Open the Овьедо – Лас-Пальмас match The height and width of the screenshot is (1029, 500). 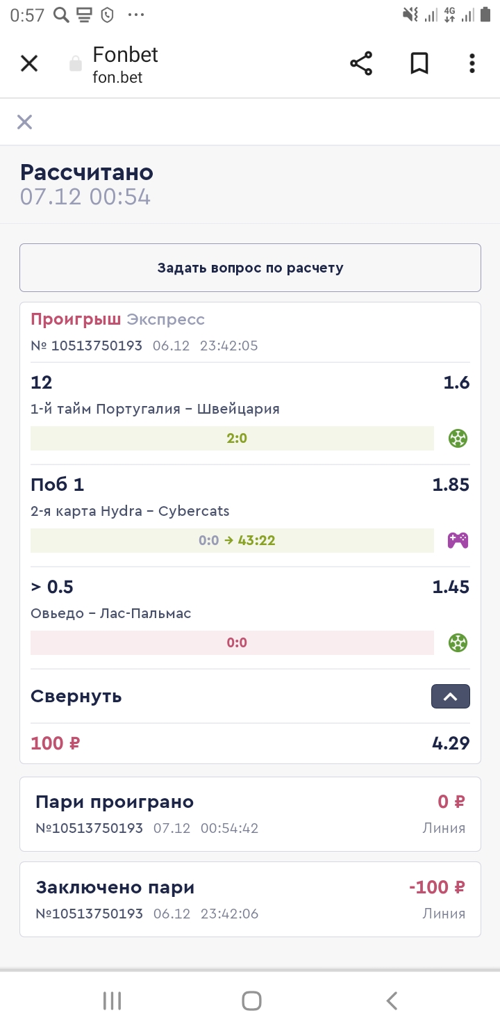111,613
